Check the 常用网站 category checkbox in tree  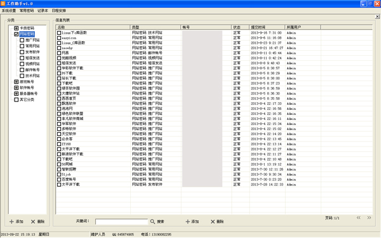[22, 46]
